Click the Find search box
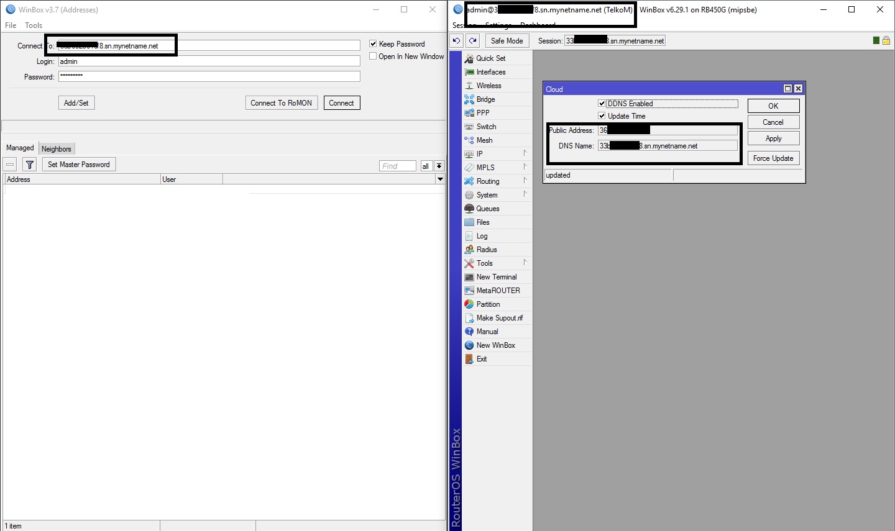This screenshot has height=531, width=895. tap(398, 166)
